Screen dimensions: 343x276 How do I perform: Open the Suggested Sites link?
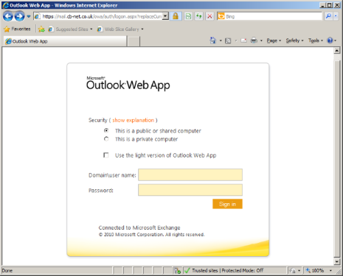[70, 29]
